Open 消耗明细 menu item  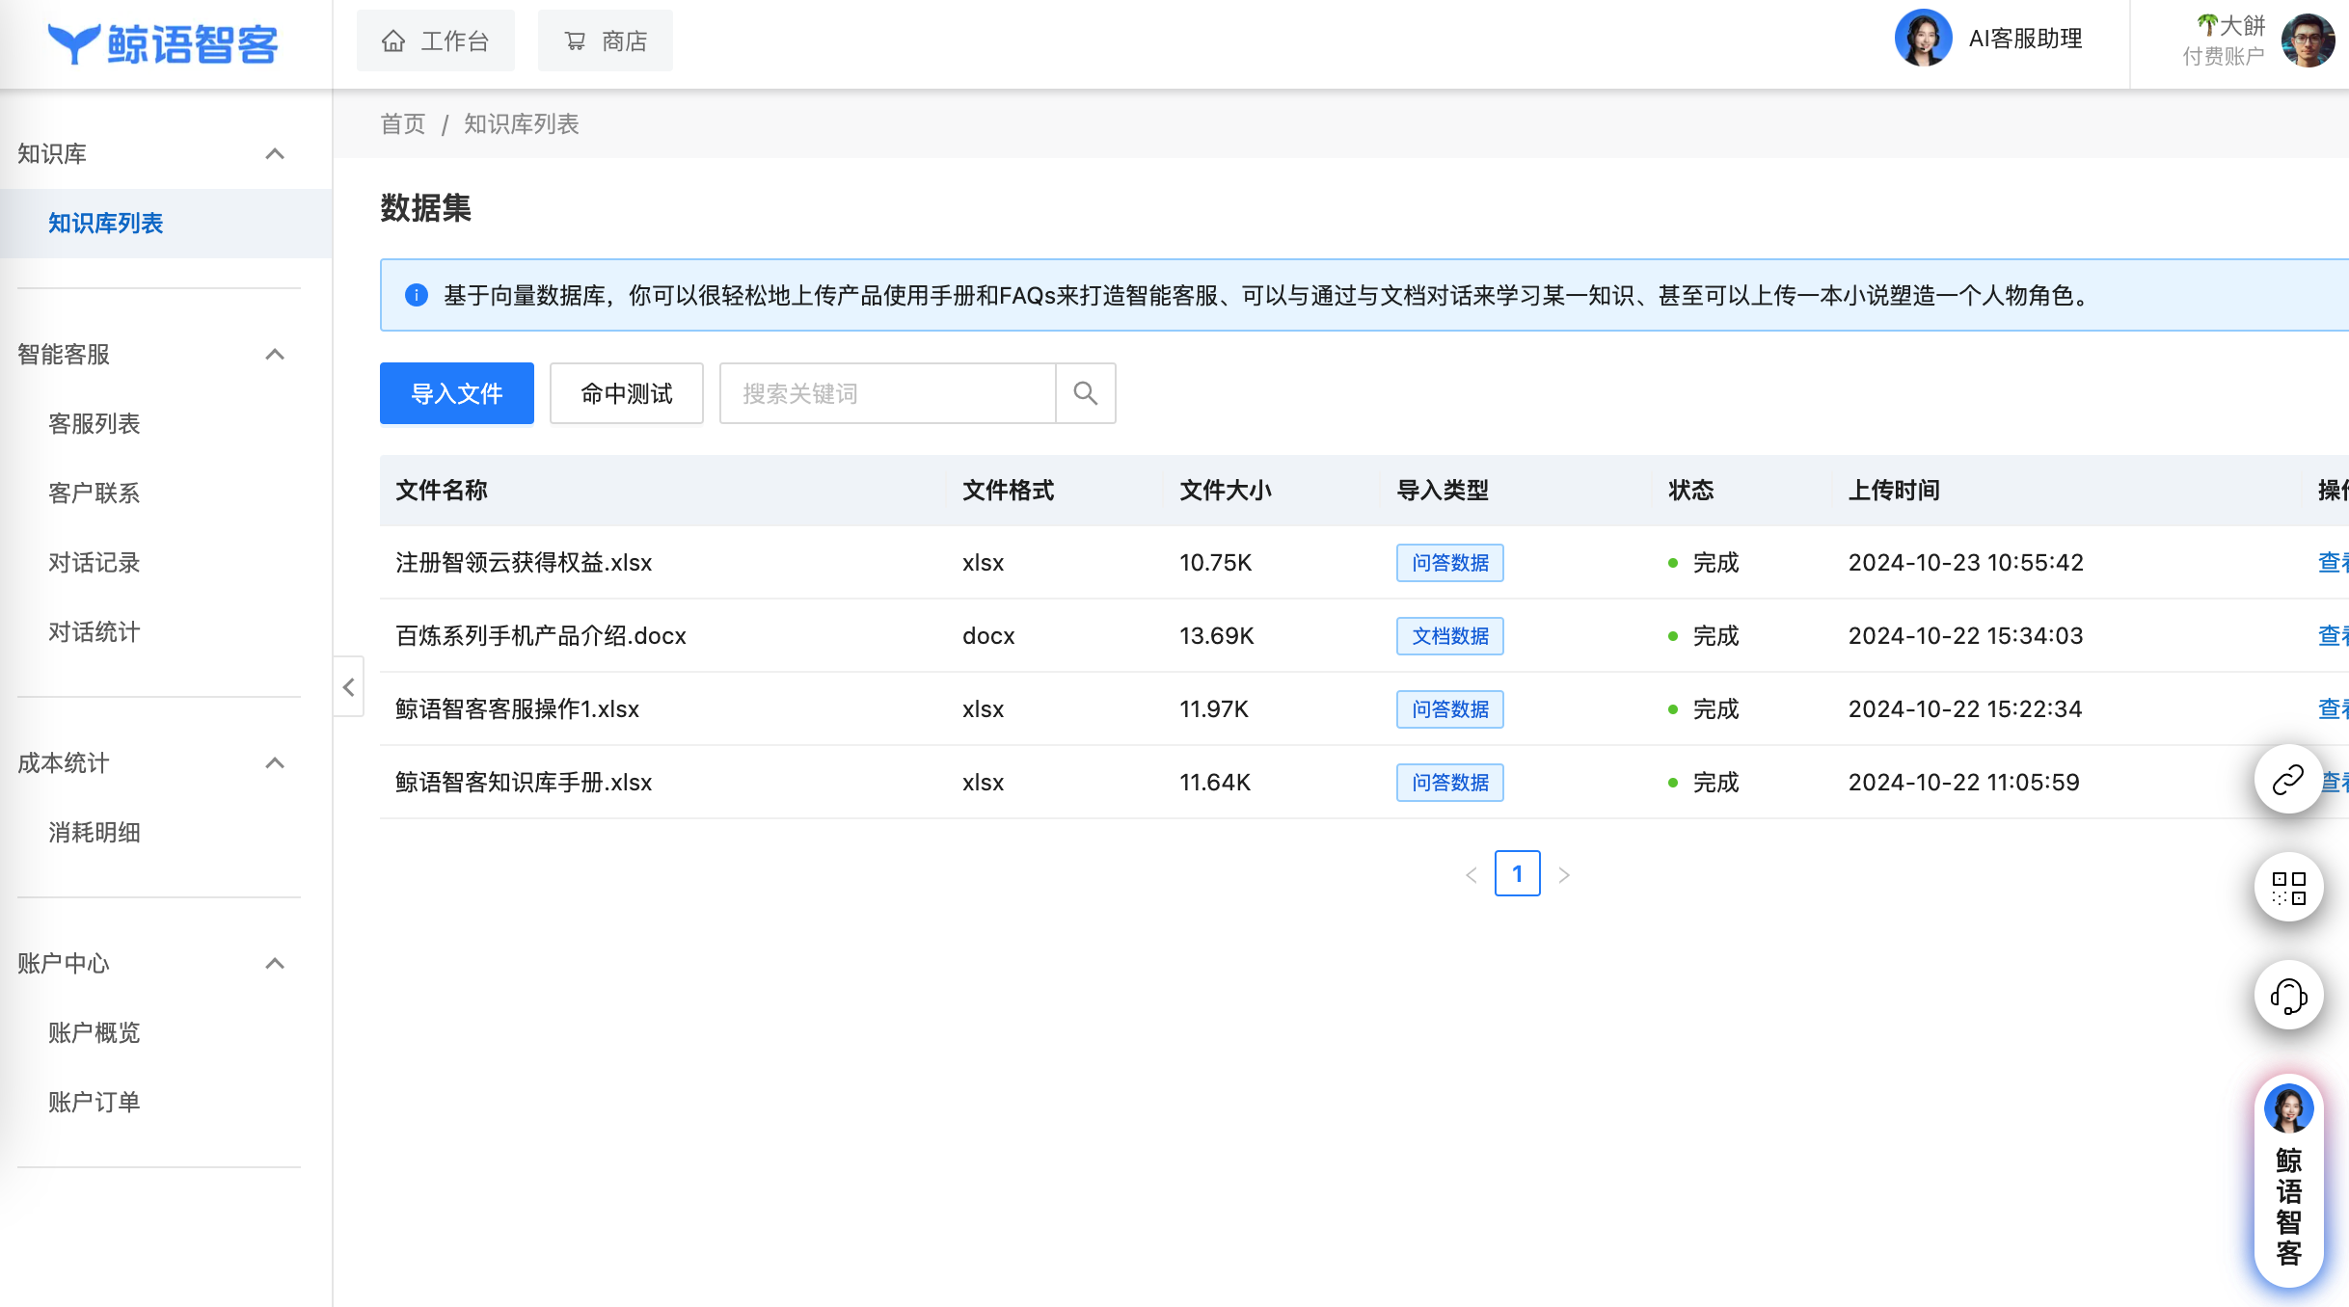(94, 833)
